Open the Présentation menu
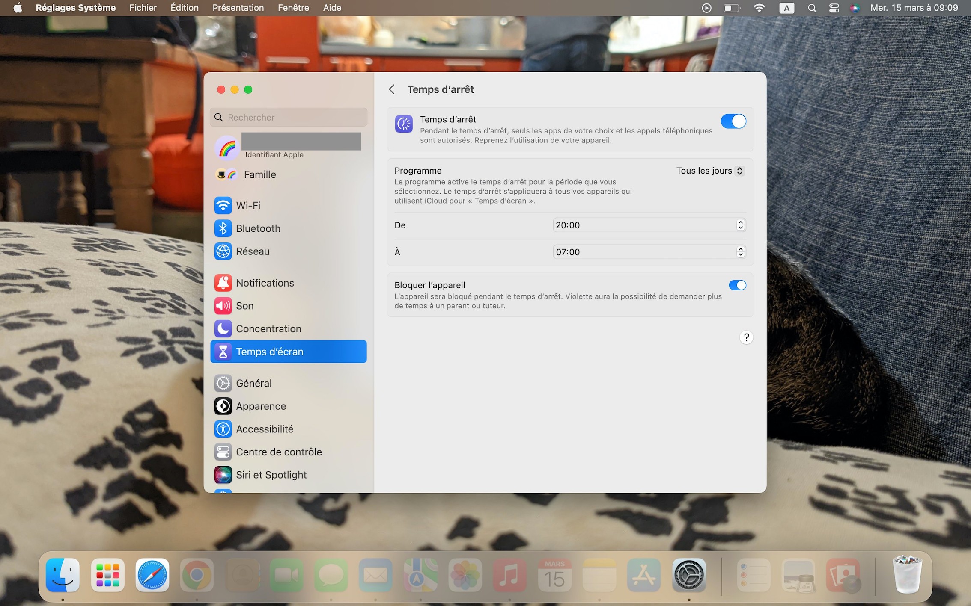The width and height of the screenshot is (971, 606). (x=238, y=8)
